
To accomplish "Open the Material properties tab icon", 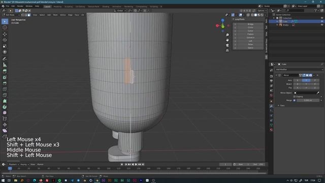I will point(271,130).
